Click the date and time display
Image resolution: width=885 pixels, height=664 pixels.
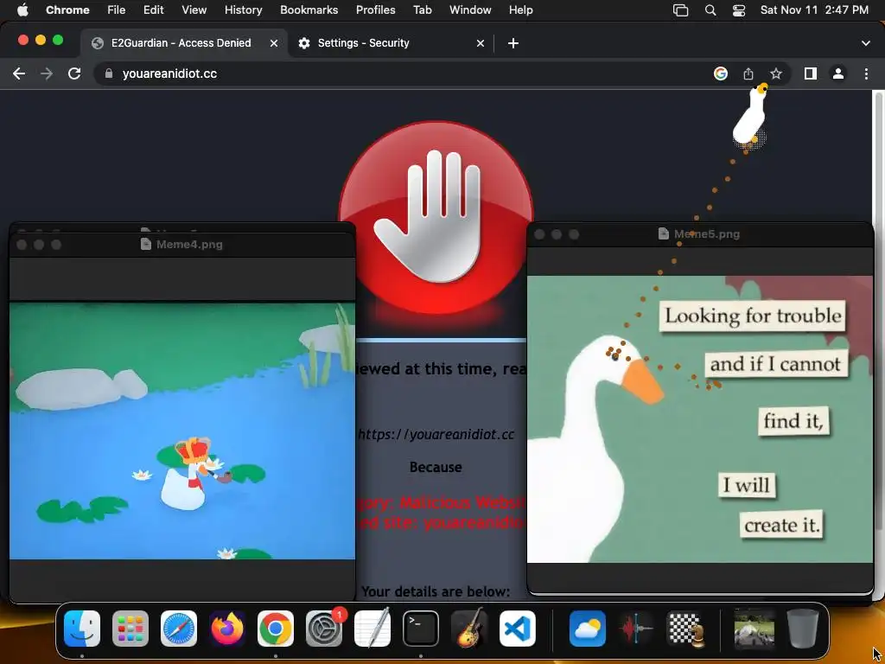coord(814,10)
